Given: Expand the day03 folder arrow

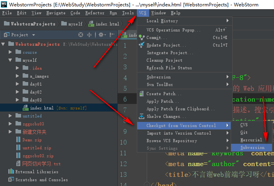Looking at the screenshot, I should (17, 100).
